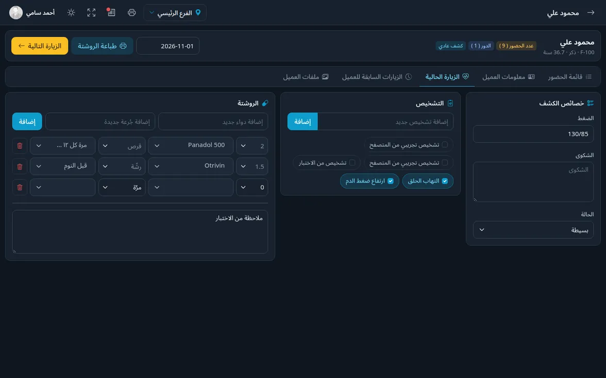
Task: Click إضافة button in الروشتة panel
Action: (x=27, y=121)
